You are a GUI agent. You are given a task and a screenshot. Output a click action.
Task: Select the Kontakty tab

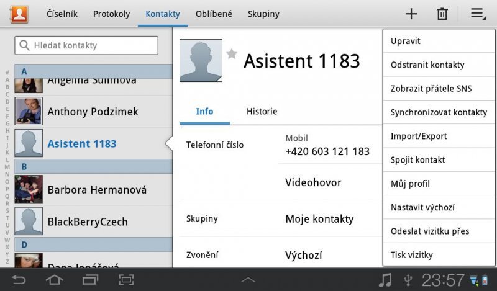click(x=163, y=14)
